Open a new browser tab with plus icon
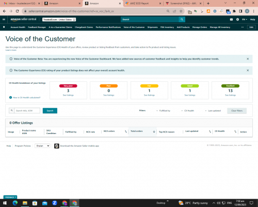The image size is (258, 207). 208,3
